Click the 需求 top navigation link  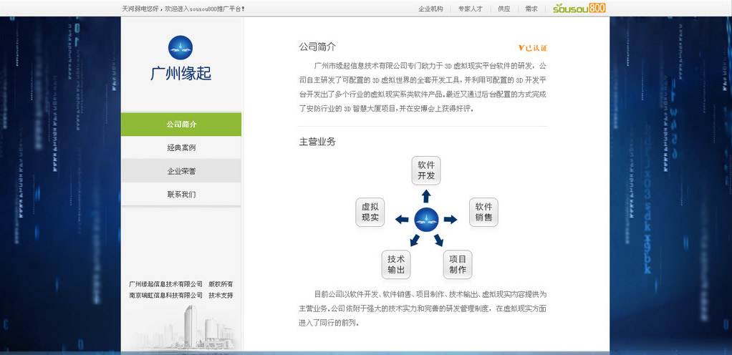pos(531,9)
